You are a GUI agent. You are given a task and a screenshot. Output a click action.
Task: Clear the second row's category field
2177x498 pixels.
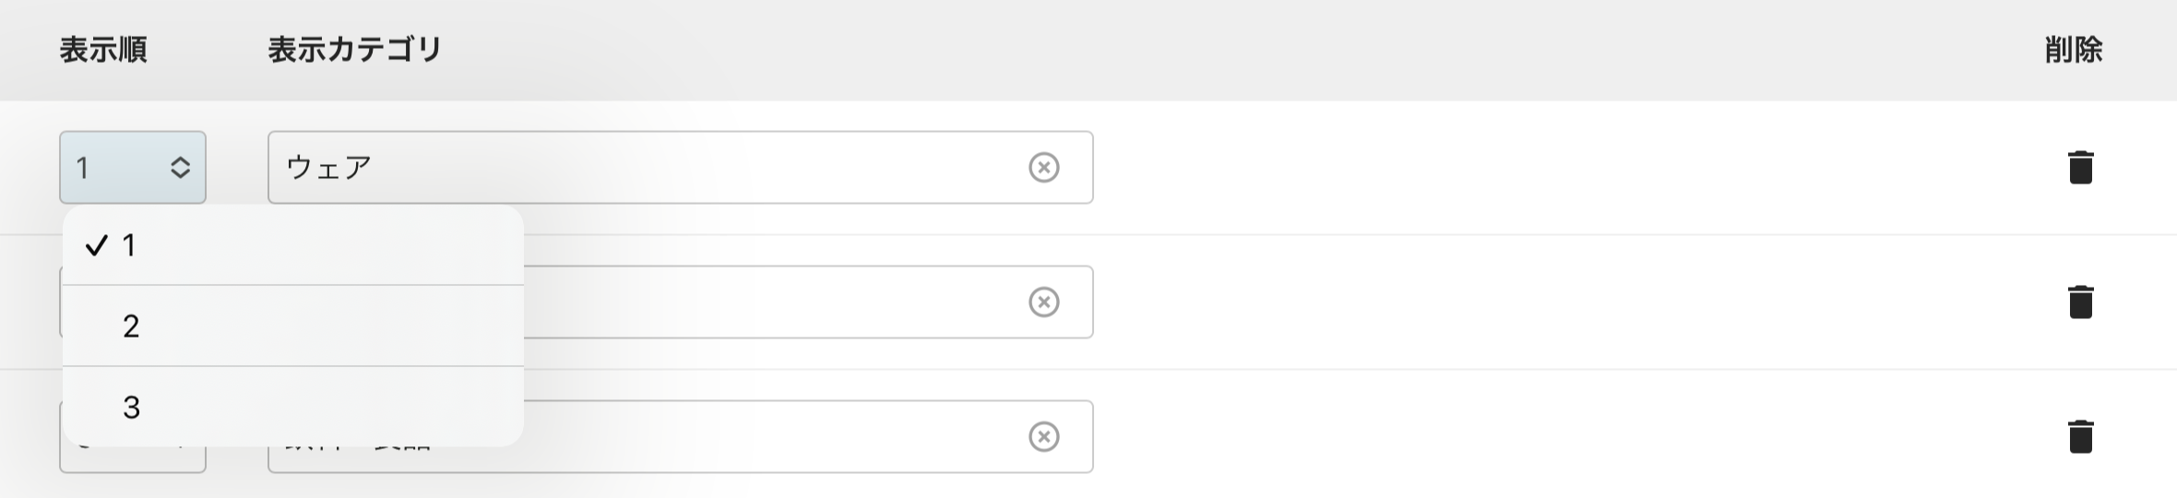point(1043,302)
